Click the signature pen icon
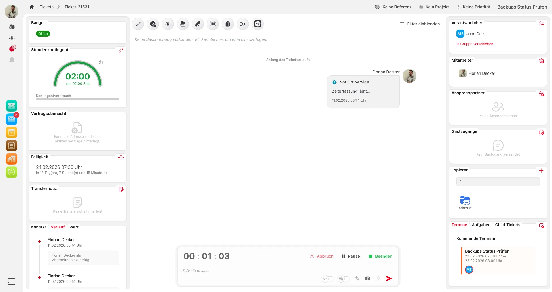 point(198,24)
